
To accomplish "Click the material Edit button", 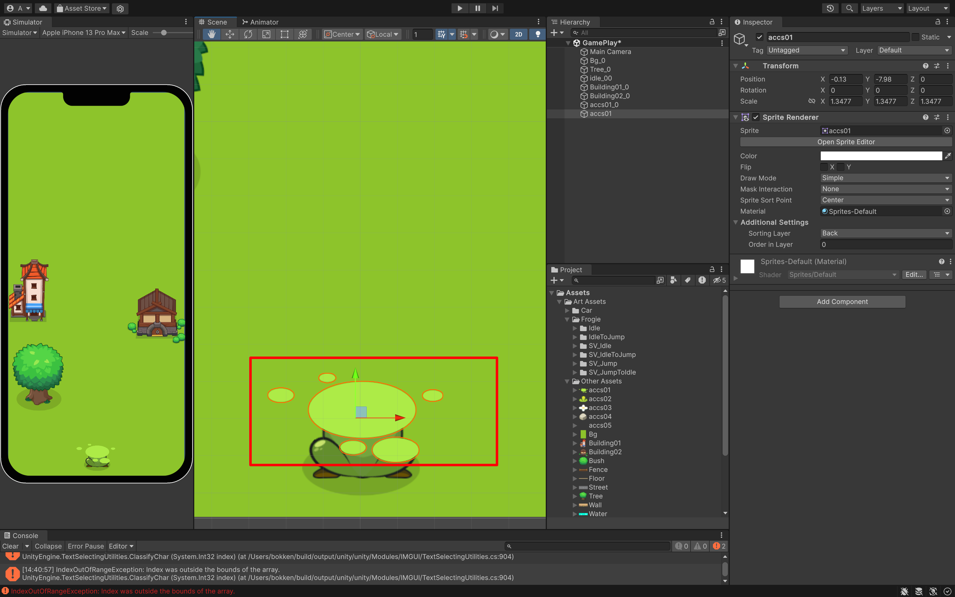I will [914, 275].
